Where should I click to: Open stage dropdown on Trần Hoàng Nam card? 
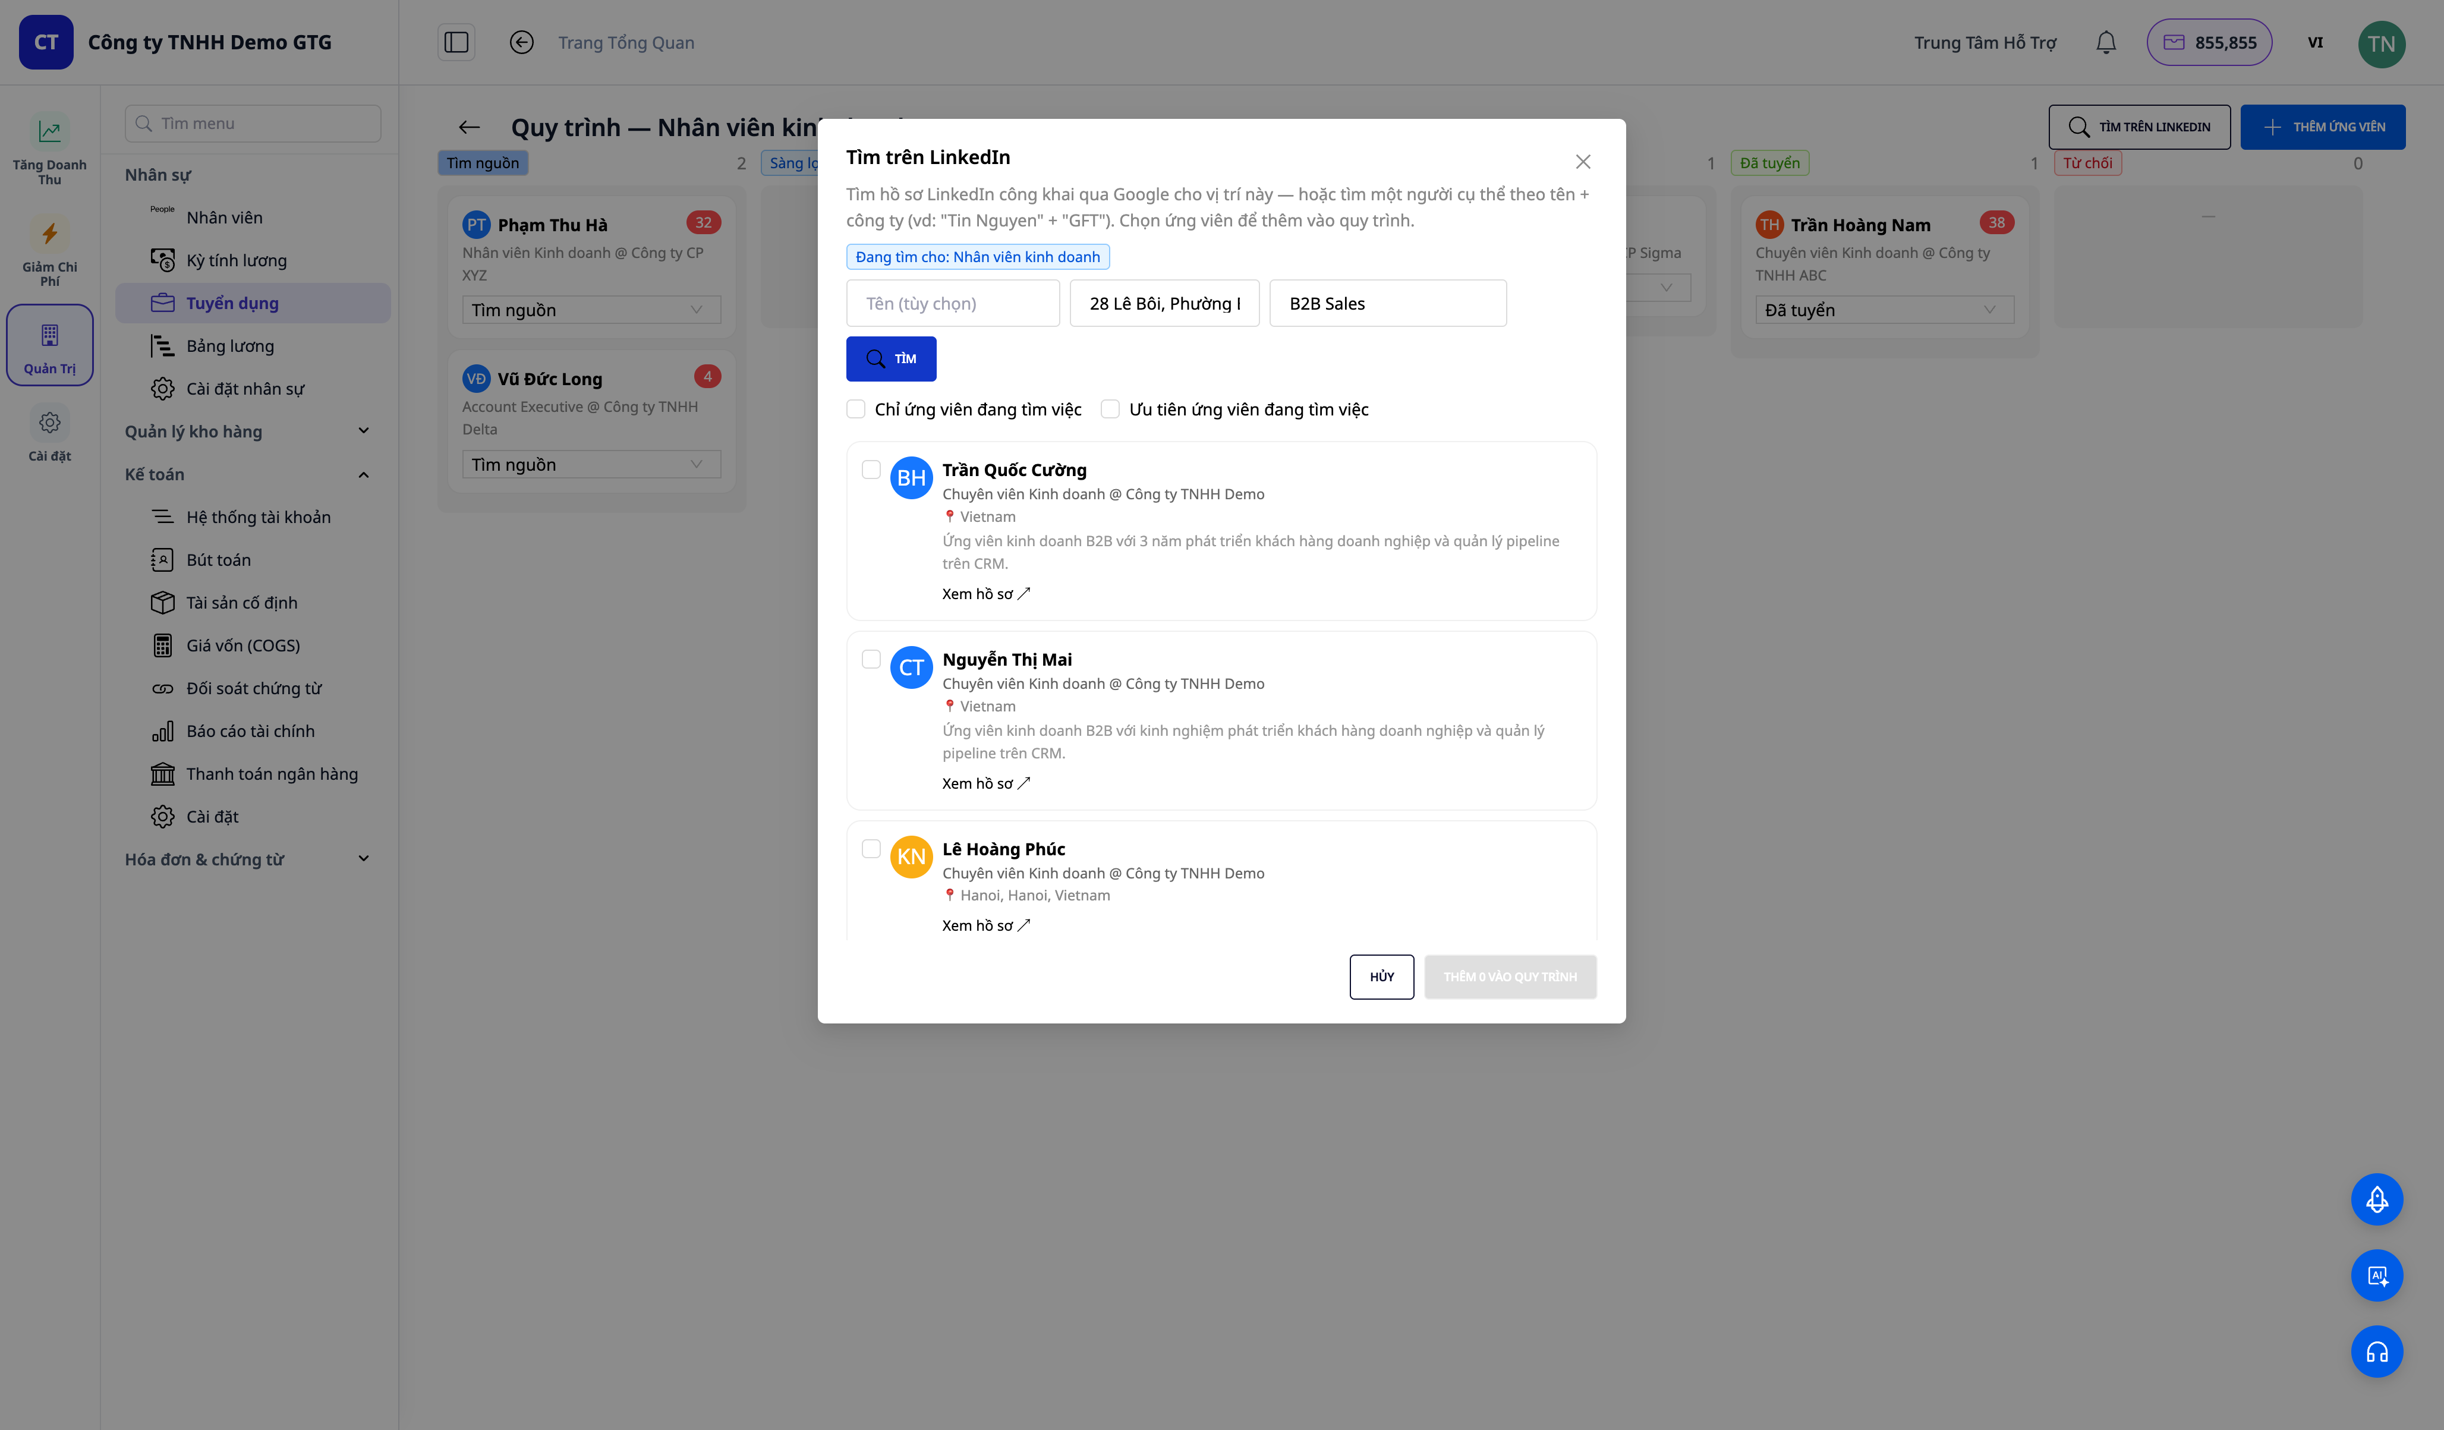1884,310
